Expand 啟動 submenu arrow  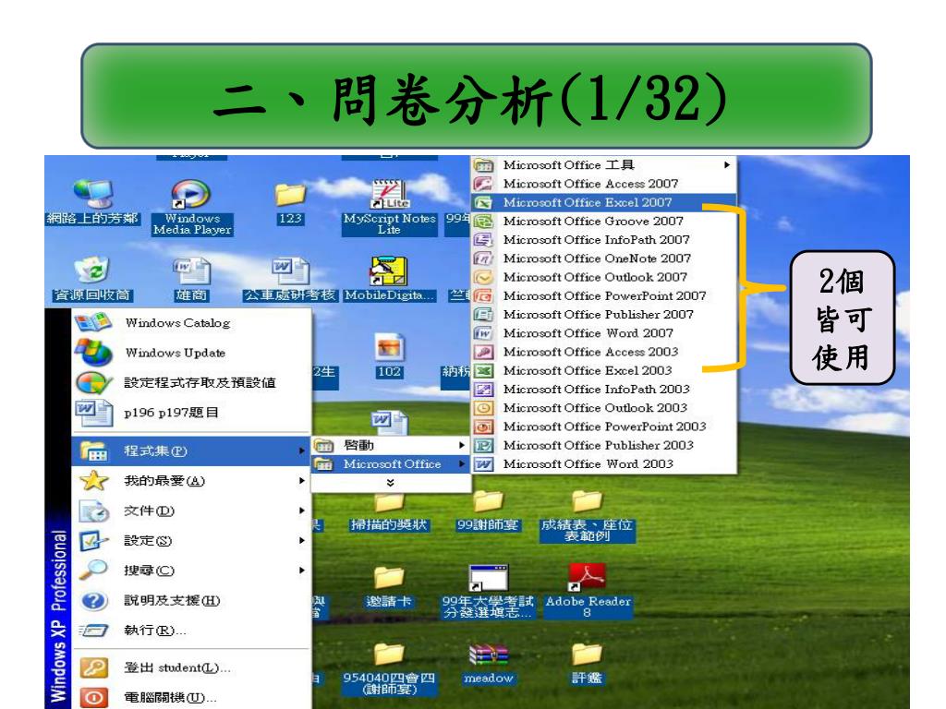click(x=462, y=445)
